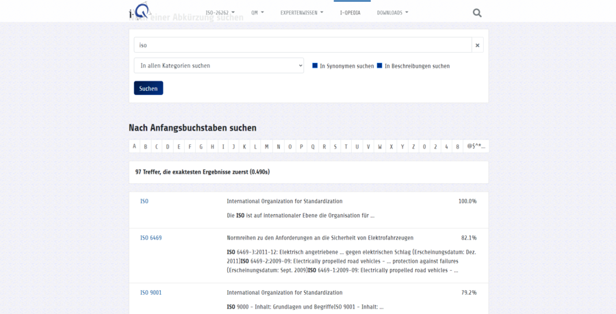This screenshot has width=616, height=314.
Task: Filter abbreviations by letter G
Action: (x=201, y=146)
